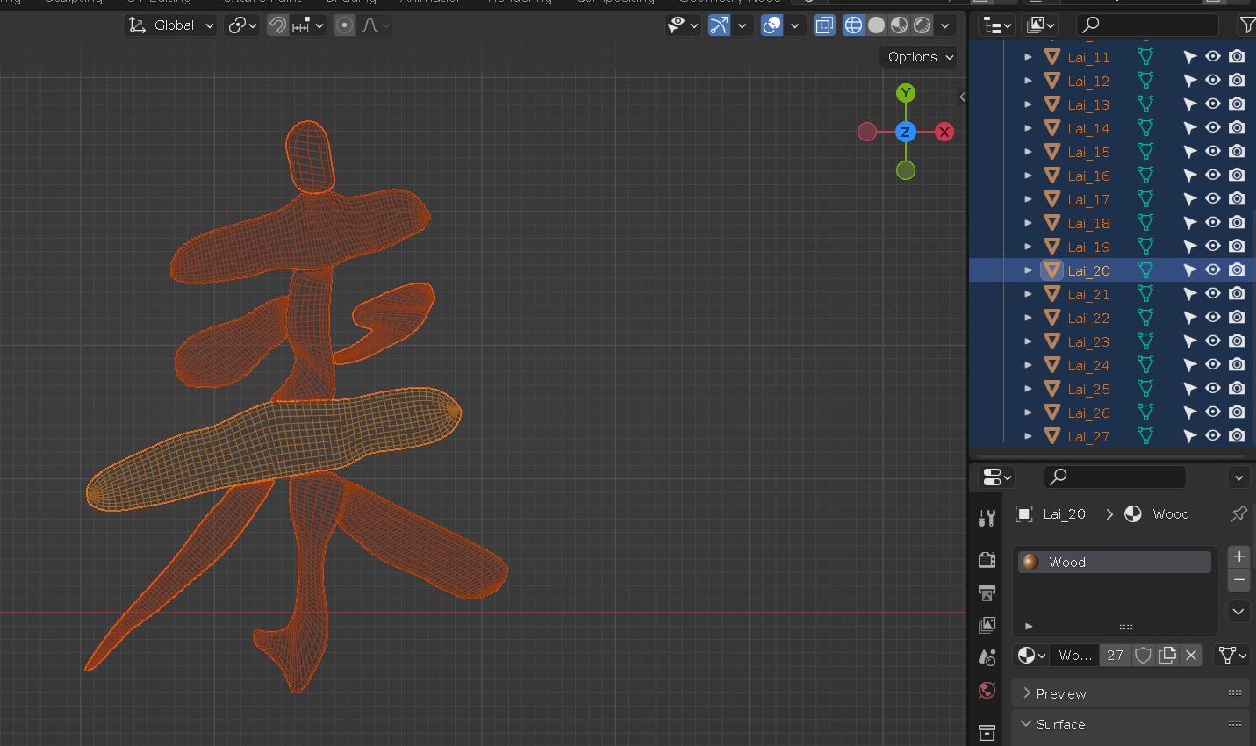
Task: Open the properties editor type dropdown
Action: pyautogui.click(x=997, y=477)
